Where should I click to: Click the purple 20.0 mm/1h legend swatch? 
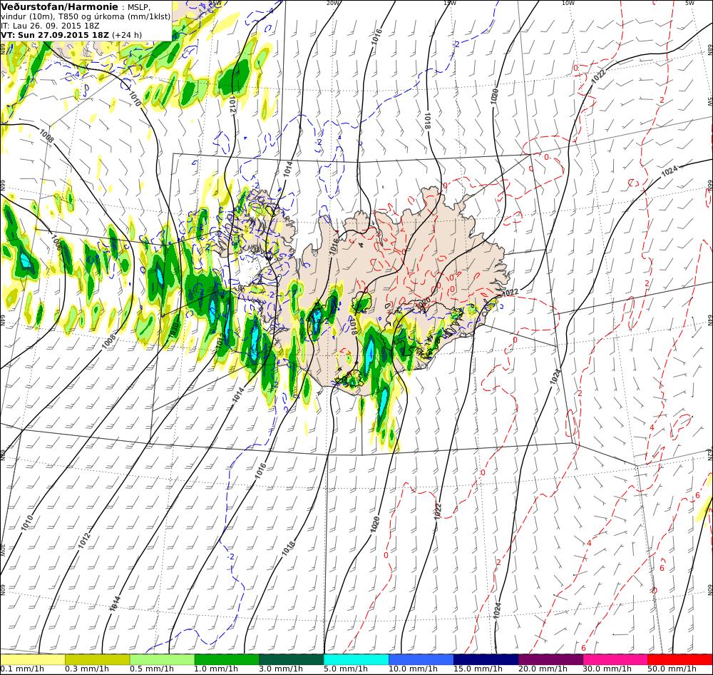550,659
